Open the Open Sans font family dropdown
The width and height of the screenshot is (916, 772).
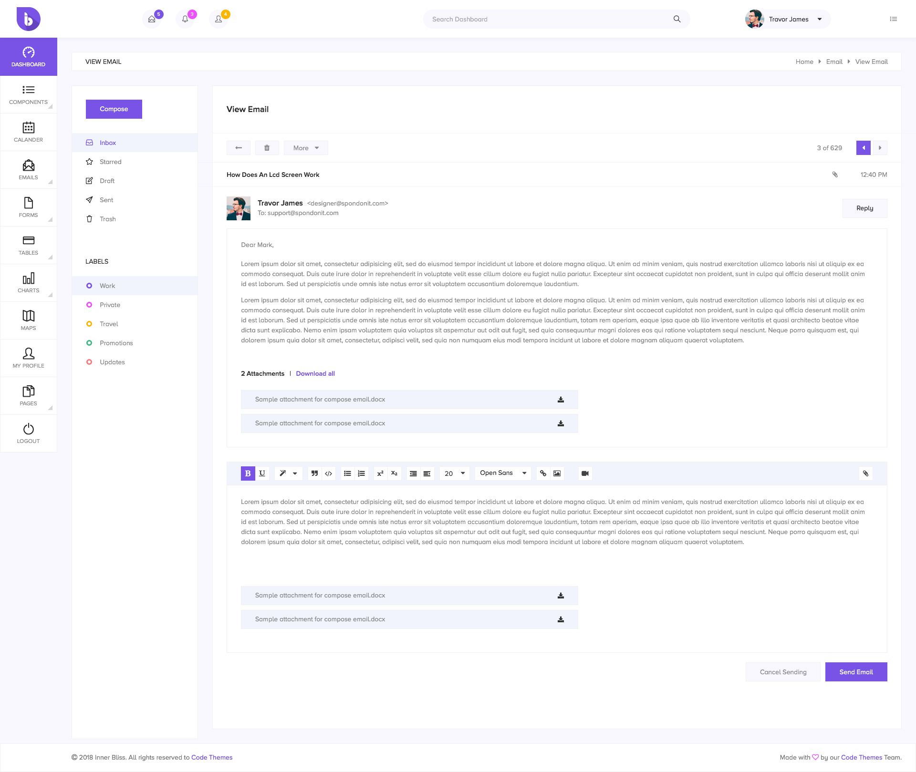tap(502, 473)
